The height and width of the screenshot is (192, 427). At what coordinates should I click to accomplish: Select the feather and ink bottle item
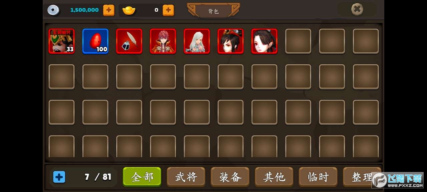point(129,41)
